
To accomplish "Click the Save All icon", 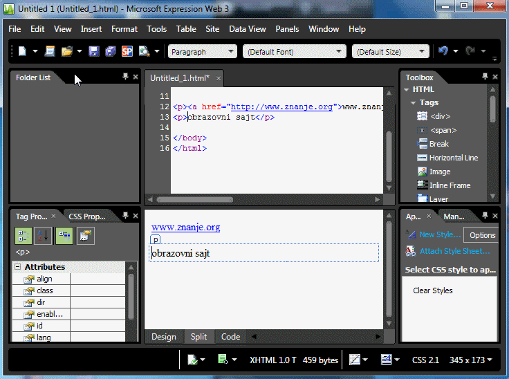I will (111, 51).
